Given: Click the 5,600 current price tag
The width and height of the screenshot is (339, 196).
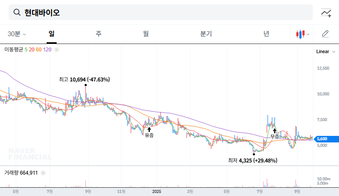Looking at the screenshot, I should pos(326,139).
